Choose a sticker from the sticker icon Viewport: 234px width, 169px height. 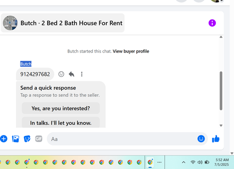coord(27,139)
